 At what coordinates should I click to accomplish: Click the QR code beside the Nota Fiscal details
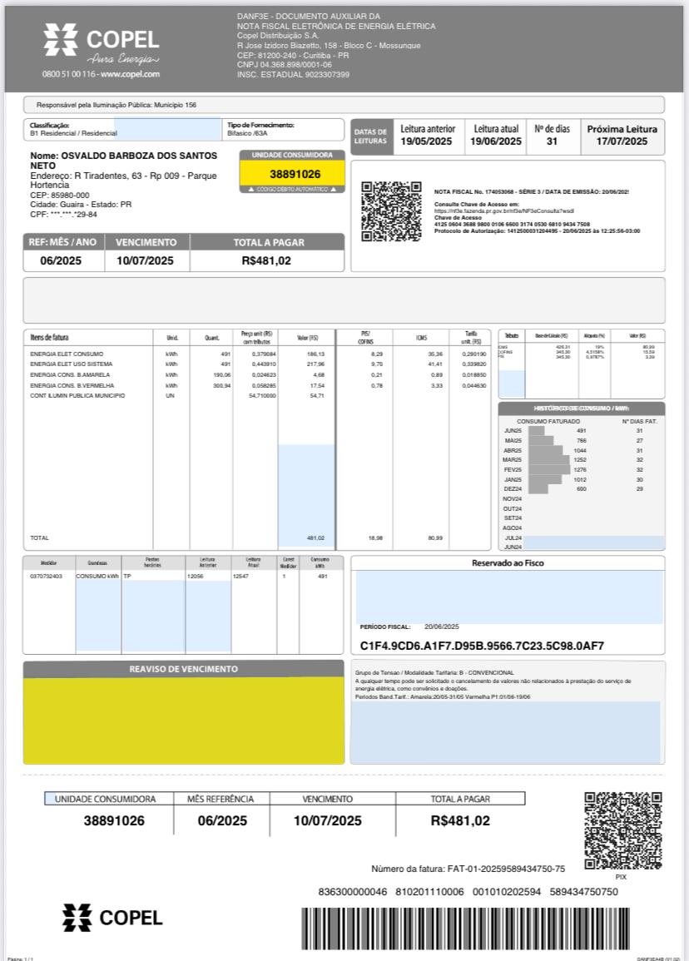tap(391, 211)
